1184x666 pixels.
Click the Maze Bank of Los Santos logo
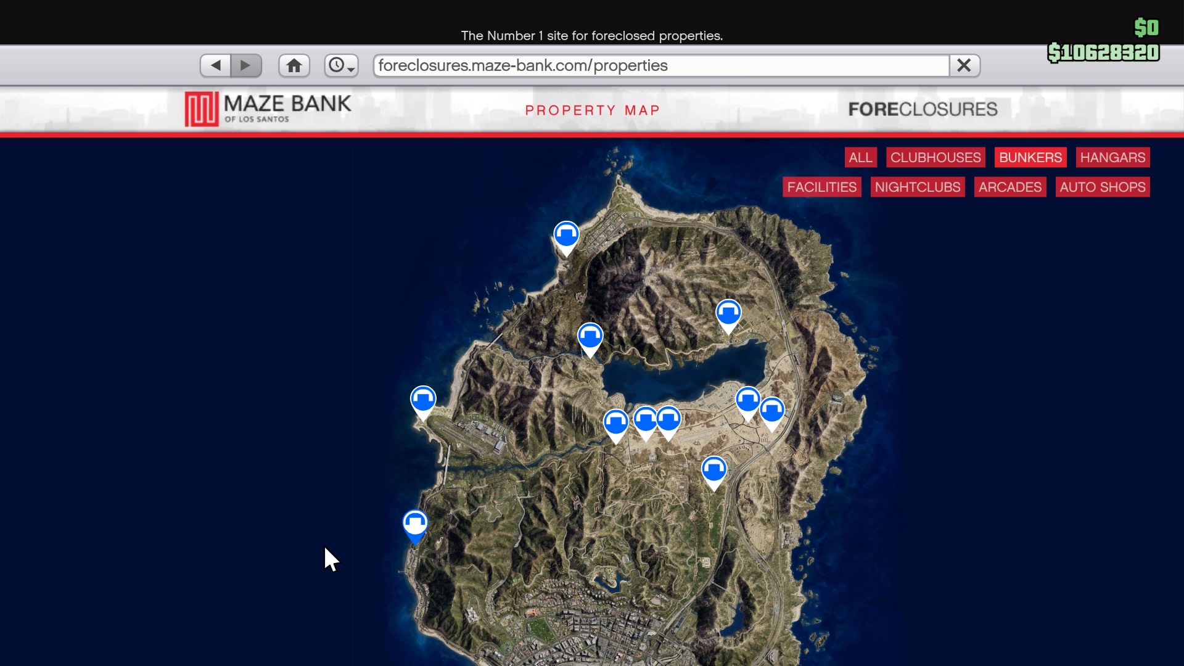[267, 109]
